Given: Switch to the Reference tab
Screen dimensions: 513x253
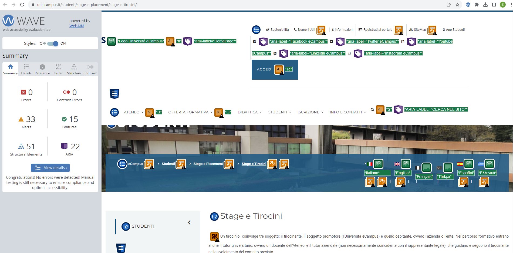Looking at the screenshot, I should [42, 69].
